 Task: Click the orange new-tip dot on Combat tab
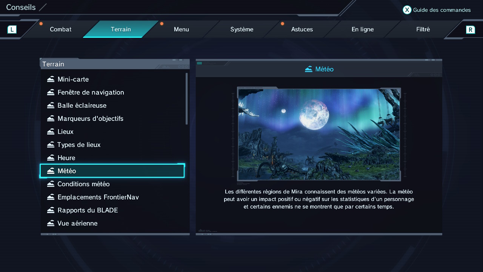(41, 23)
